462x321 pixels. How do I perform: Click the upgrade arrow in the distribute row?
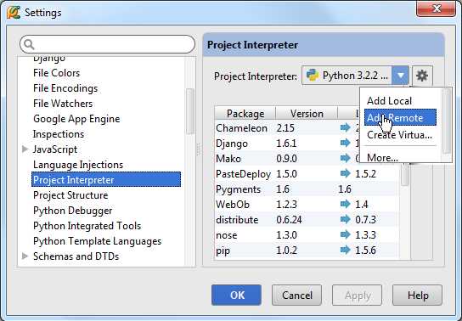(x=346, y=219)
